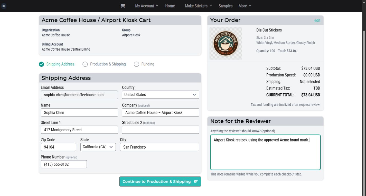The height and width of the screenshot is (196, 366).
Task: Open the shopping cart icon
Action: pos(123,6)
